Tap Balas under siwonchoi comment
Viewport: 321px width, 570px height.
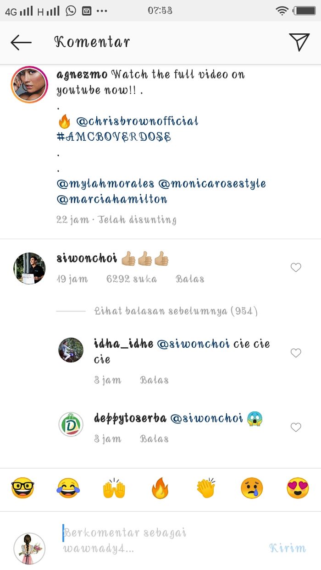(190, 279)
